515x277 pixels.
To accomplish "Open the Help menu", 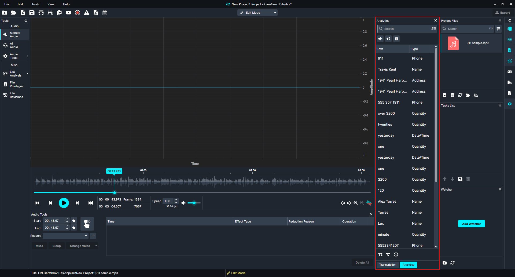I will click(x=66, y=4).
